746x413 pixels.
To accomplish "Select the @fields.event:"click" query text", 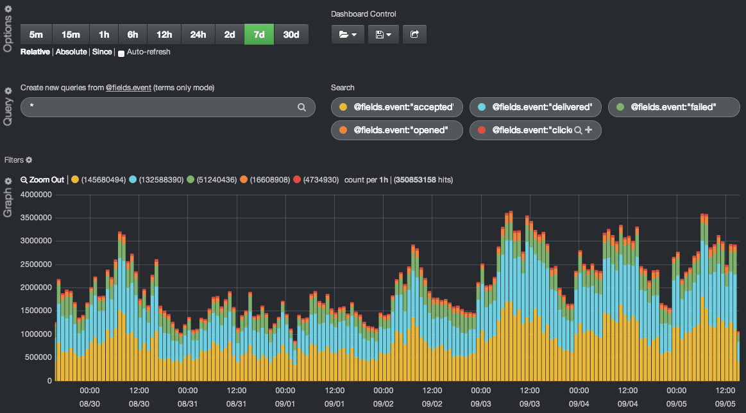I will point(532,130).
